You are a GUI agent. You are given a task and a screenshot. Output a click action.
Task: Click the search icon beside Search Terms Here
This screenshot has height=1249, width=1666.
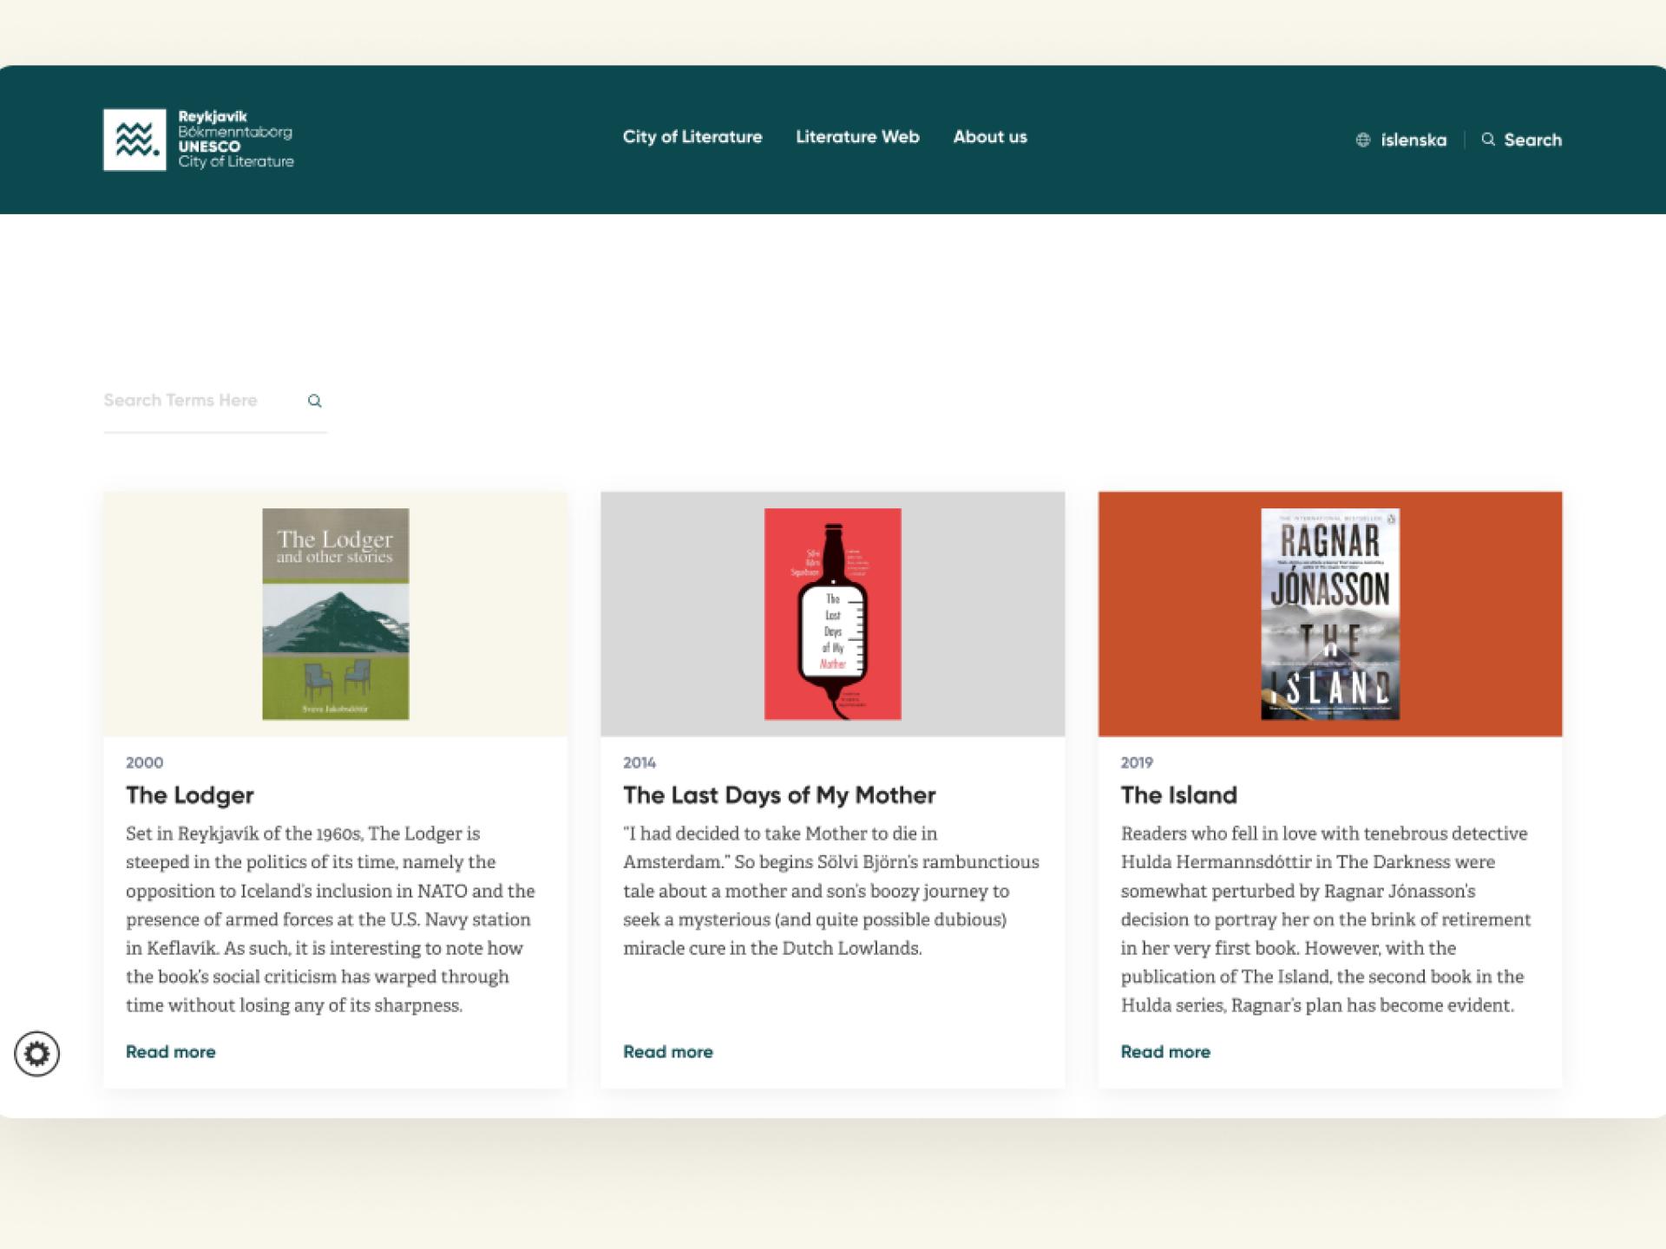point(314,401)
